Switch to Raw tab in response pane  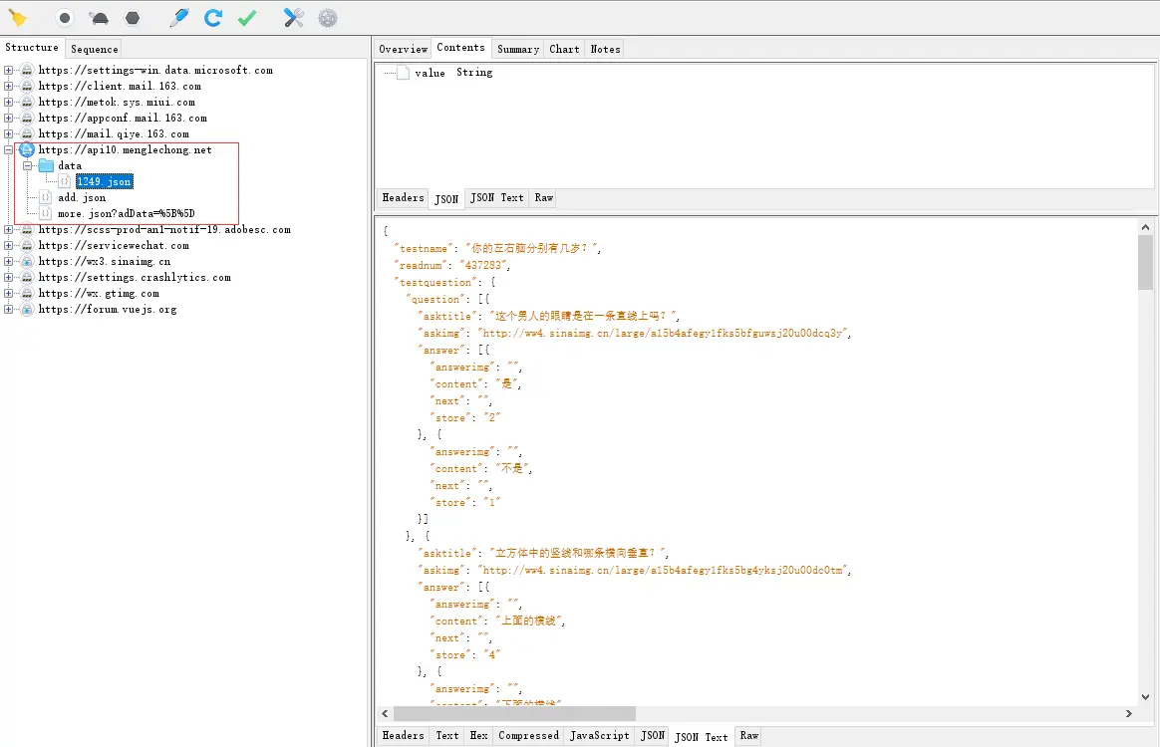click(748, 736)
